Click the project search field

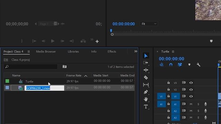click(31, 66)
